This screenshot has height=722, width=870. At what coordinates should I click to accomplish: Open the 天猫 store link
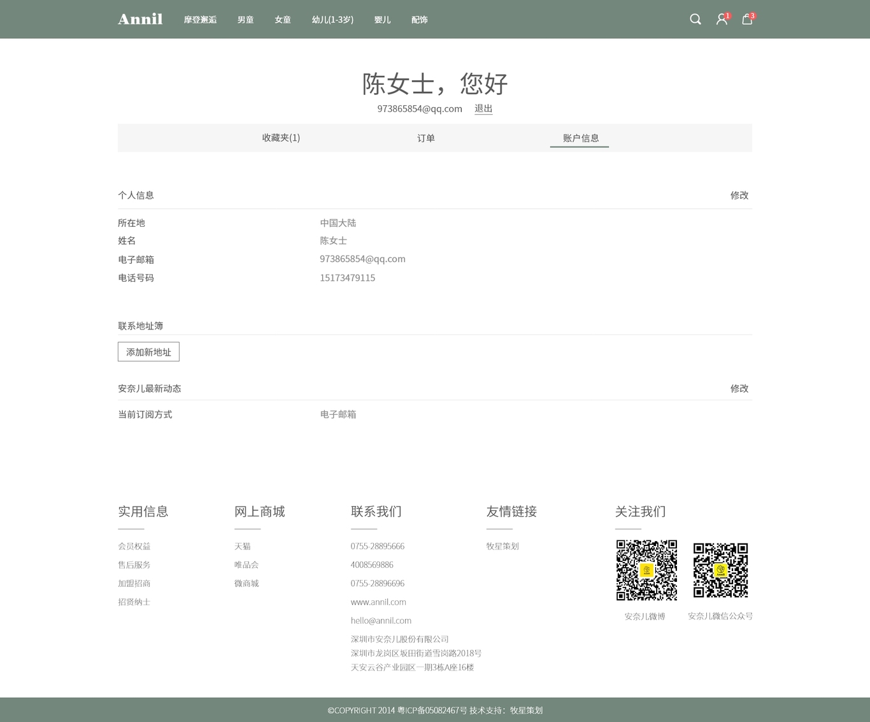243,546
